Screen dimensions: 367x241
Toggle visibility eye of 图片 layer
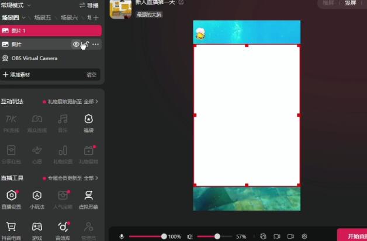[x=76, y=44]
